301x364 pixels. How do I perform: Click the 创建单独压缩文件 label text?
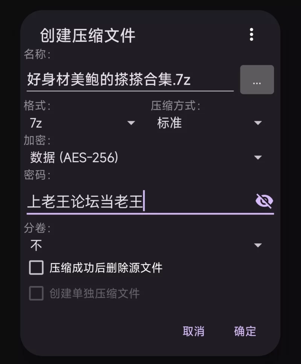tap(95, 294)
